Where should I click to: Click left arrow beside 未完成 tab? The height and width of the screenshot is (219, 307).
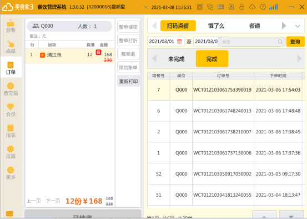(x=154, y=58)
